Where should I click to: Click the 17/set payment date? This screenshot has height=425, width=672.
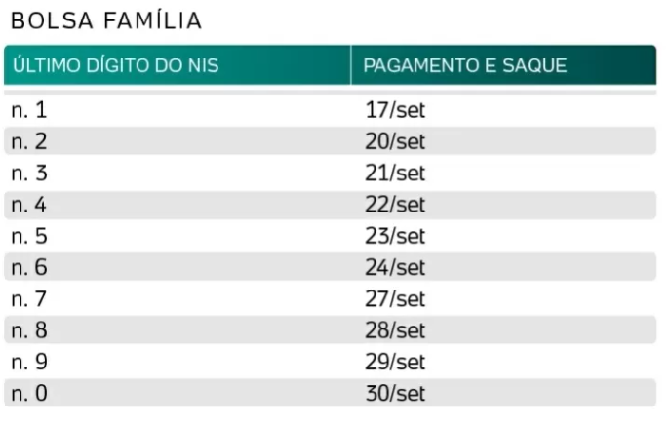(x=395, y=110)
